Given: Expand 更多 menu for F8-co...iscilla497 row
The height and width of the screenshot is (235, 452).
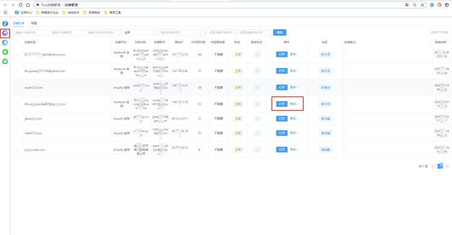Looking at the screenshot, I should click(x=294, y=104).
